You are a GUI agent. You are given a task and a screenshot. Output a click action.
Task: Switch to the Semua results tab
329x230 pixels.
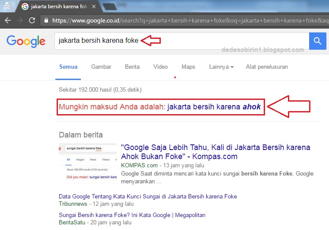point(68,67)
